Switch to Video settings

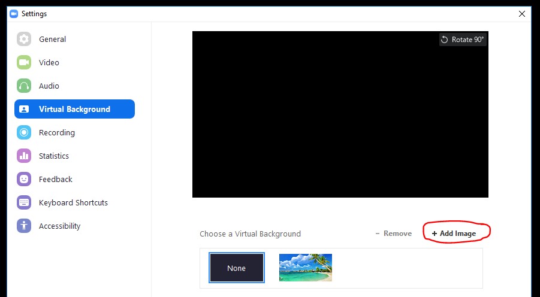(74, 62)
